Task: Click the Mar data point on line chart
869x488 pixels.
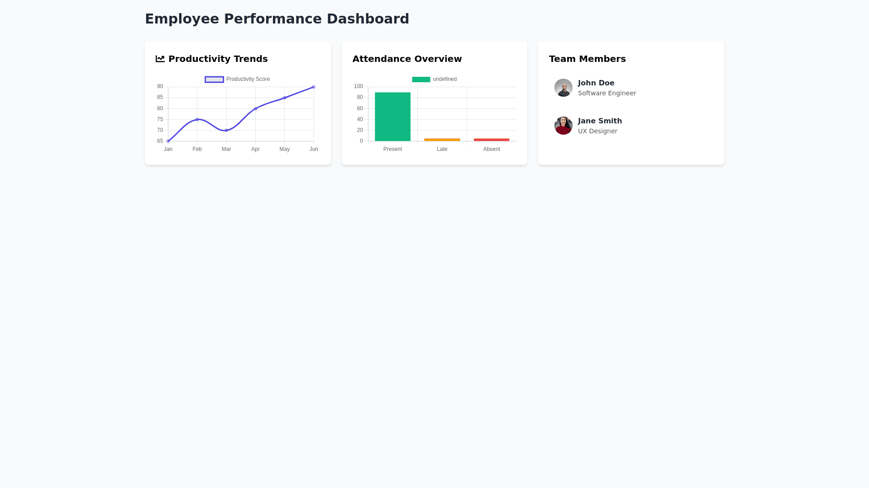Action: (x=226, y=130)
